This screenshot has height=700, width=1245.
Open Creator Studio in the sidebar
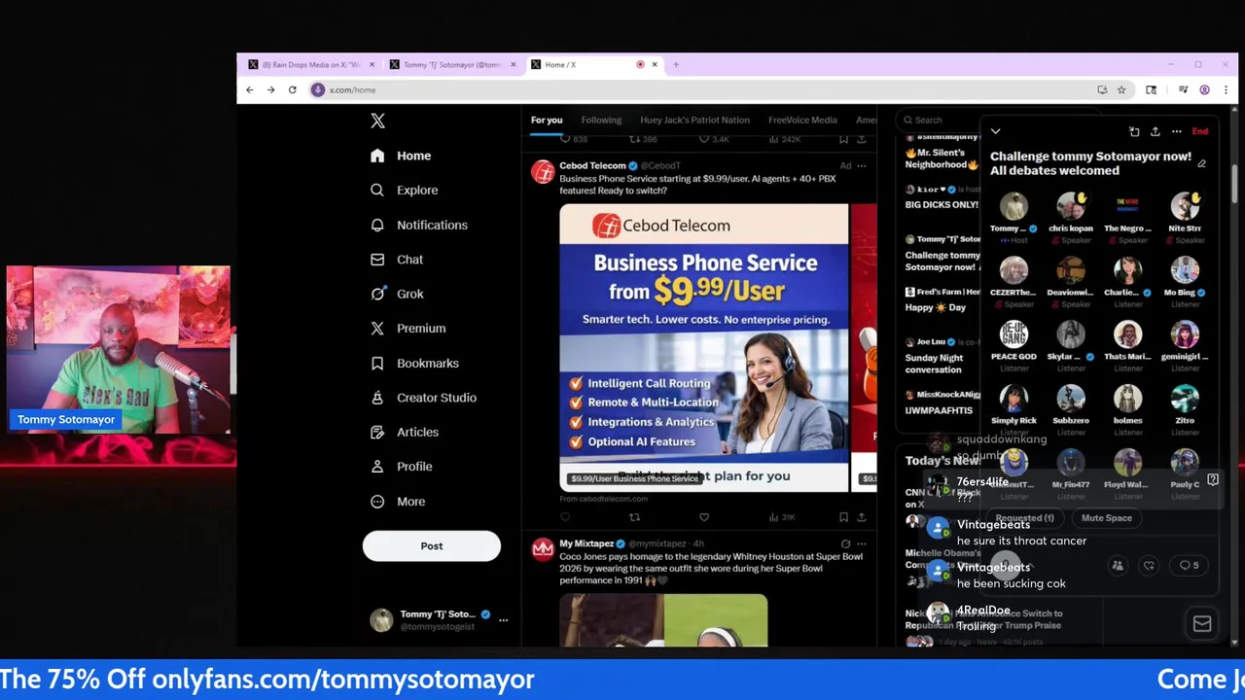click(423, 398)
